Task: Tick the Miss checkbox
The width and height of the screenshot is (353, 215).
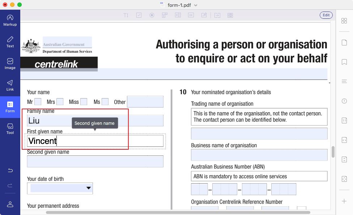Action: pyautogui.click(x=84, y=102)
